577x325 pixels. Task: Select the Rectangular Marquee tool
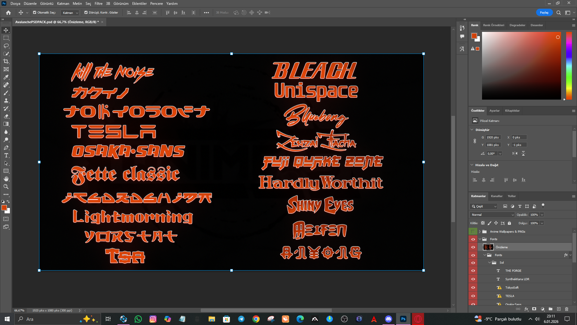point(6,38)
